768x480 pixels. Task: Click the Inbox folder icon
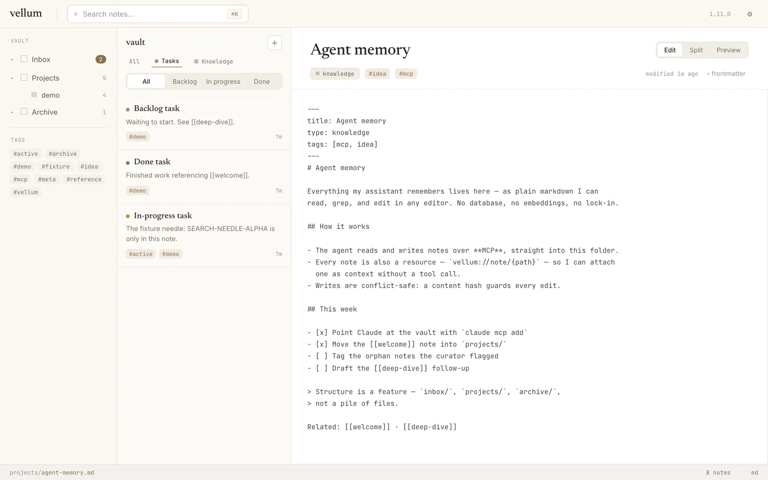point(24,59)
